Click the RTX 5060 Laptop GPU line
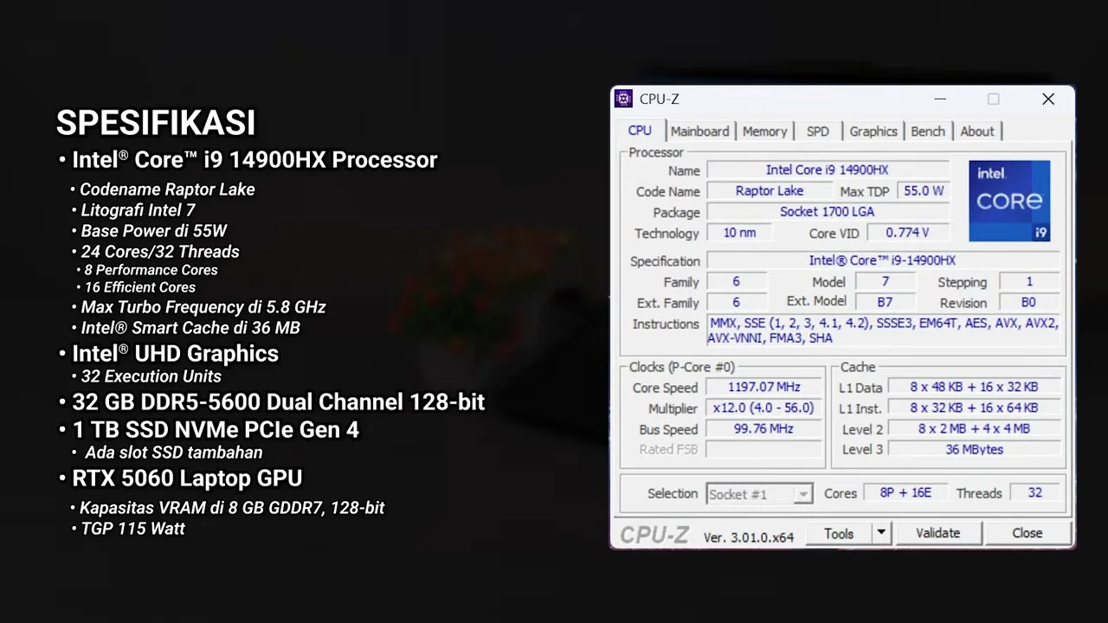 pos(187,478)
